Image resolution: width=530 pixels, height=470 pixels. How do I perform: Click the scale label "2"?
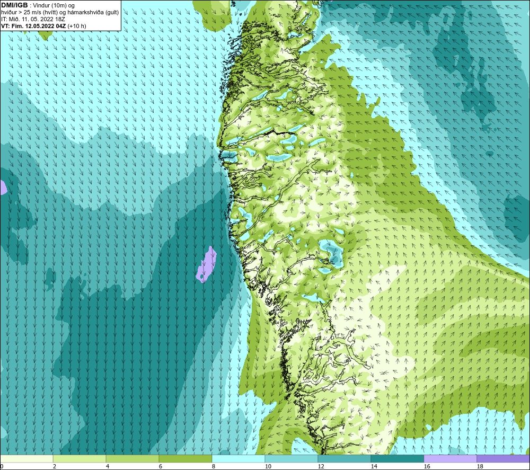click(55, 466)
